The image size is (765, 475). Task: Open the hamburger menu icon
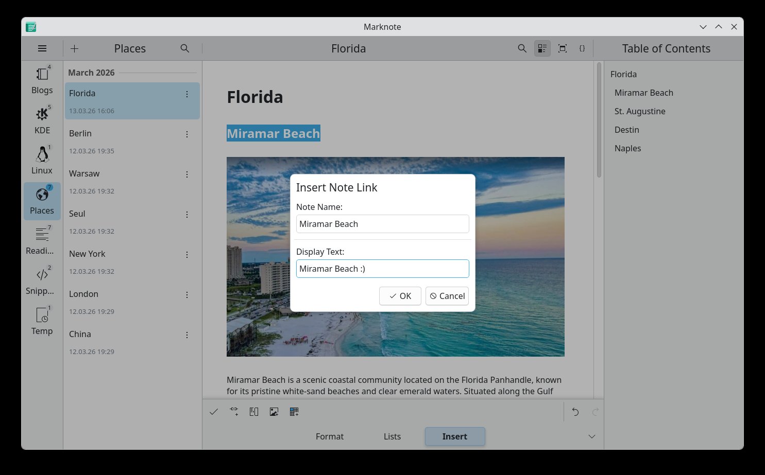42,48
